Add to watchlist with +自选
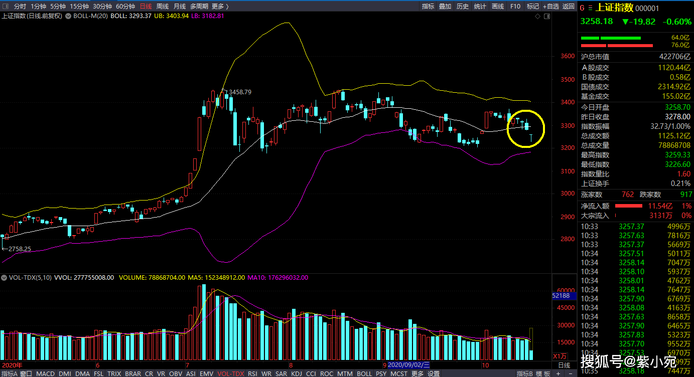694x377 pixels. pos(550,7)
